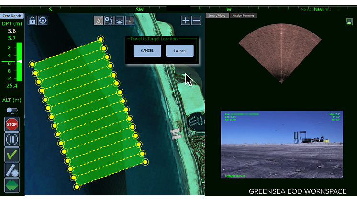Select the navigation arrow heading tool
Screen dimensions: 357x201
[99, 21]
